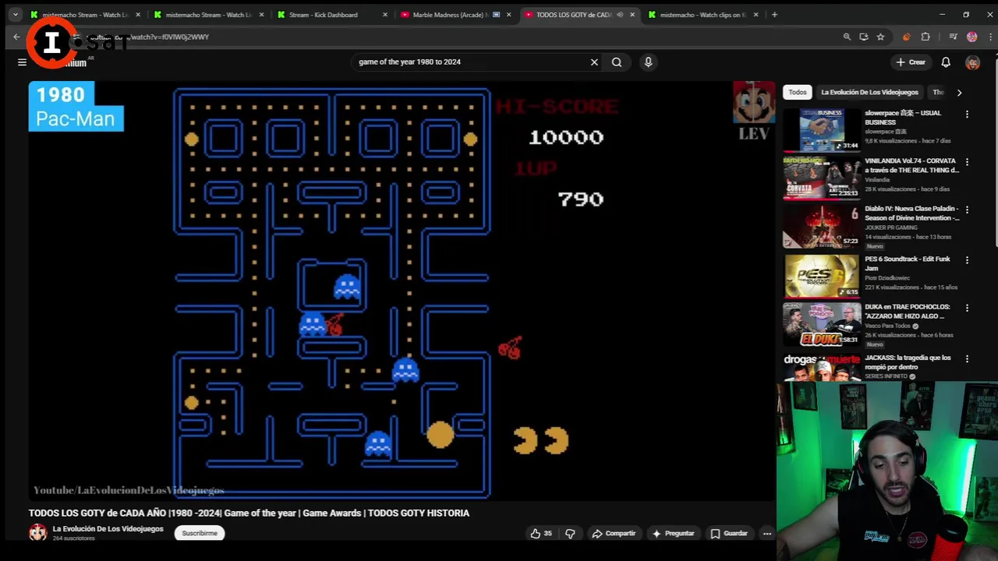
Task: Save the video with Guardar
Action: [x=729, y=534]
